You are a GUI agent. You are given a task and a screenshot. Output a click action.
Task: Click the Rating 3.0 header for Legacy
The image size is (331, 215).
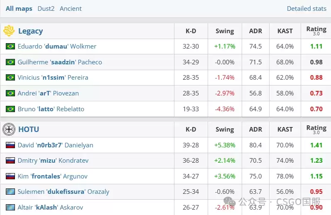[316, 31]
